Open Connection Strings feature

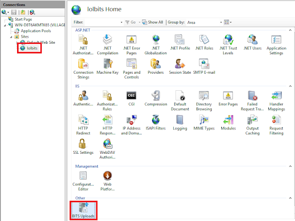(x=83, y=69)
